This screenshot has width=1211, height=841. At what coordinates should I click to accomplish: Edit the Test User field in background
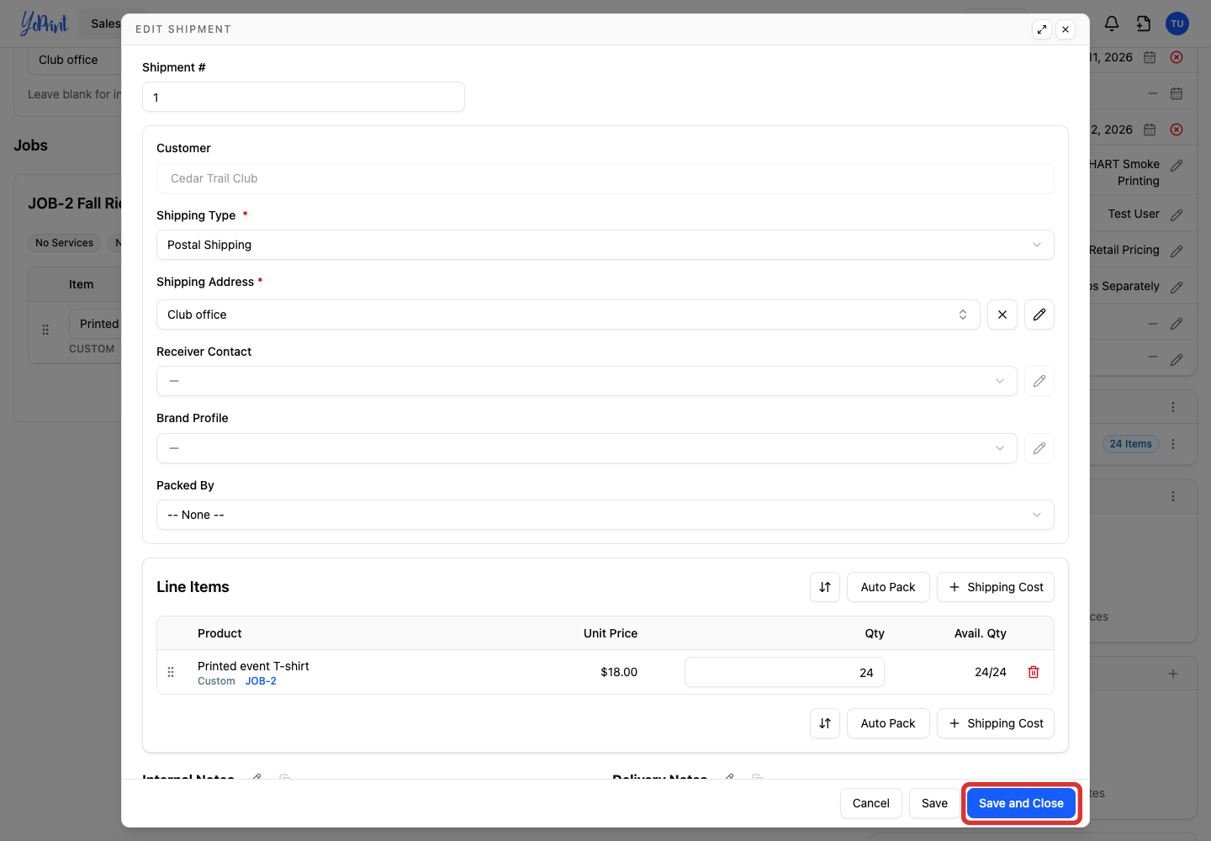click(1177, 214)
